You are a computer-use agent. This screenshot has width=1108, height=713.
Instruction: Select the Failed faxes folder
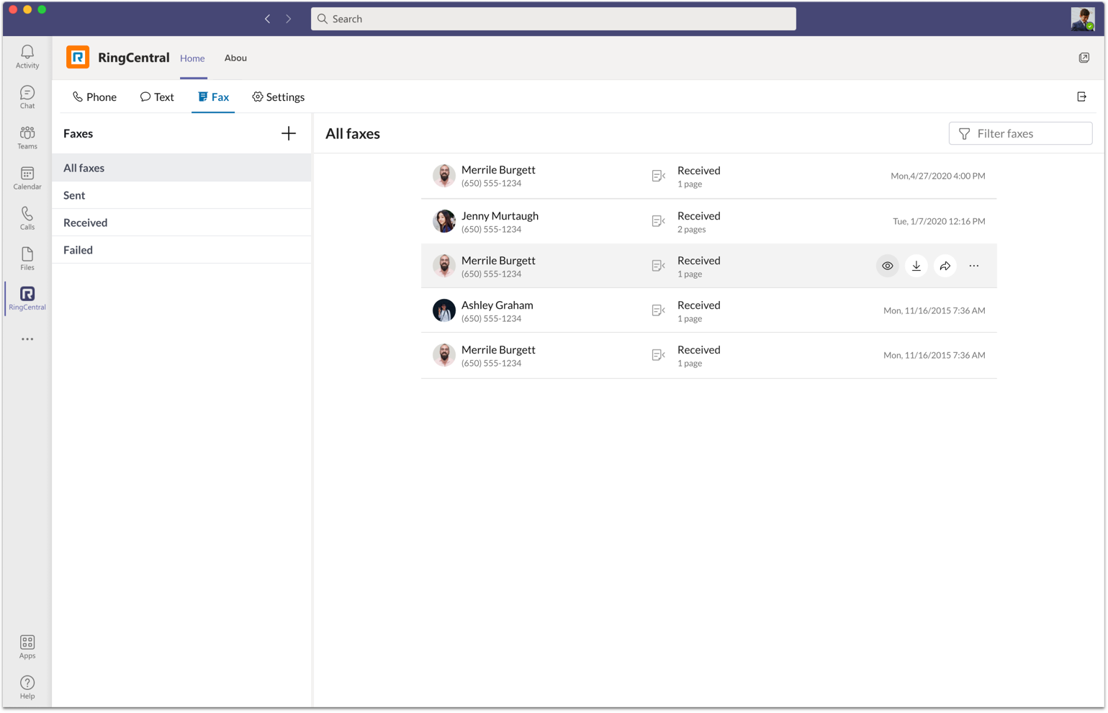tap(78, 250)
